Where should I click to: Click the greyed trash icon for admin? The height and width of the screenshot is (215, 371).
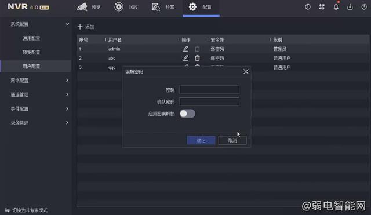(x=197, y=49)
